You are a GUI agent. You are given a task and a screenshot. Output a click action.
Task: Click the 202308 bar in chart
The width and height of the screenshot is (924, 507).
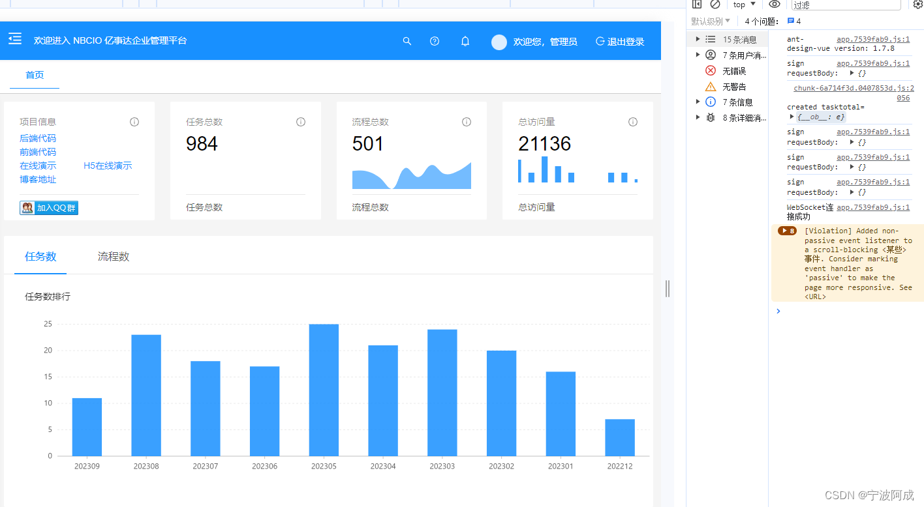(x=146, y=396)
